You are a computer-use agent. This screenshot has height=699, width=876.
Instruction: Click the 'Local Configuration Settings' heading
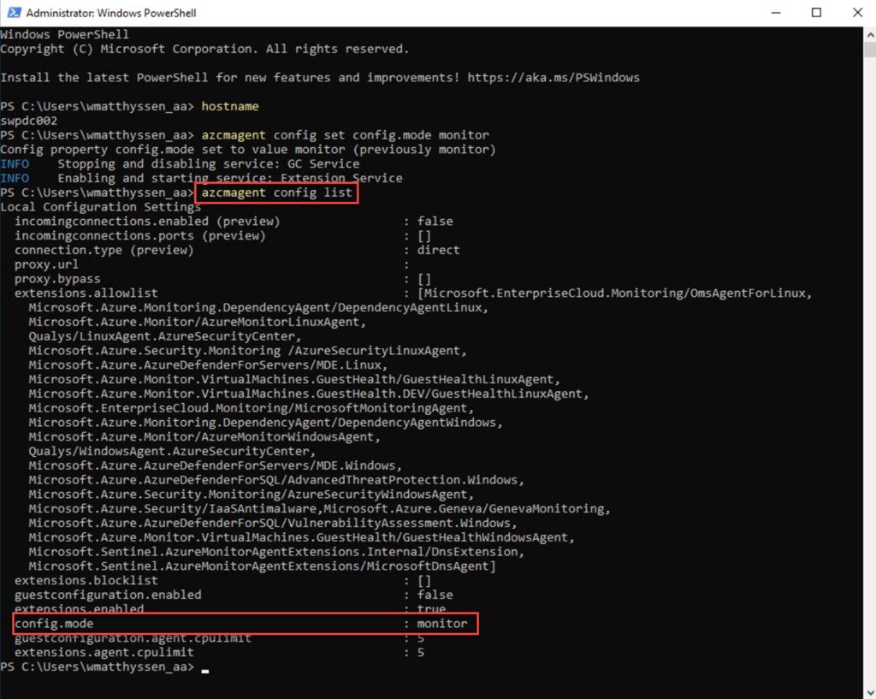(101, 207)
